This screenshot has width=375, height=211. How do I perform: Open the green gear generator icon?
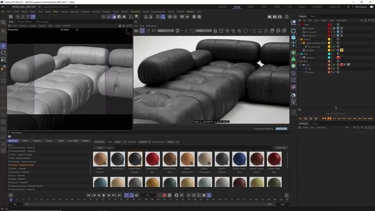(x=294, y=66)
